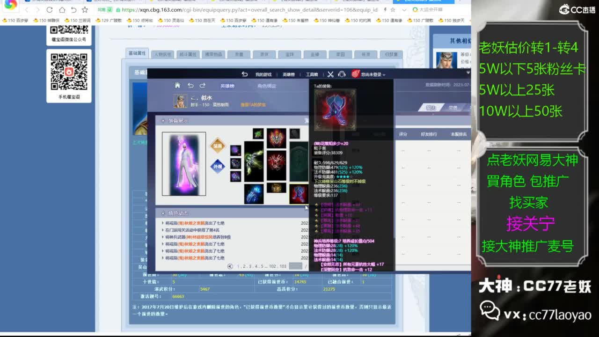Click the crossed swords icon in the top bar

[x=330, y=74]
